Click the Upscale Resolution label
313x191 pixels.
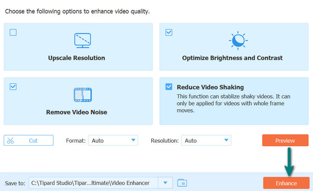point(77,58)
